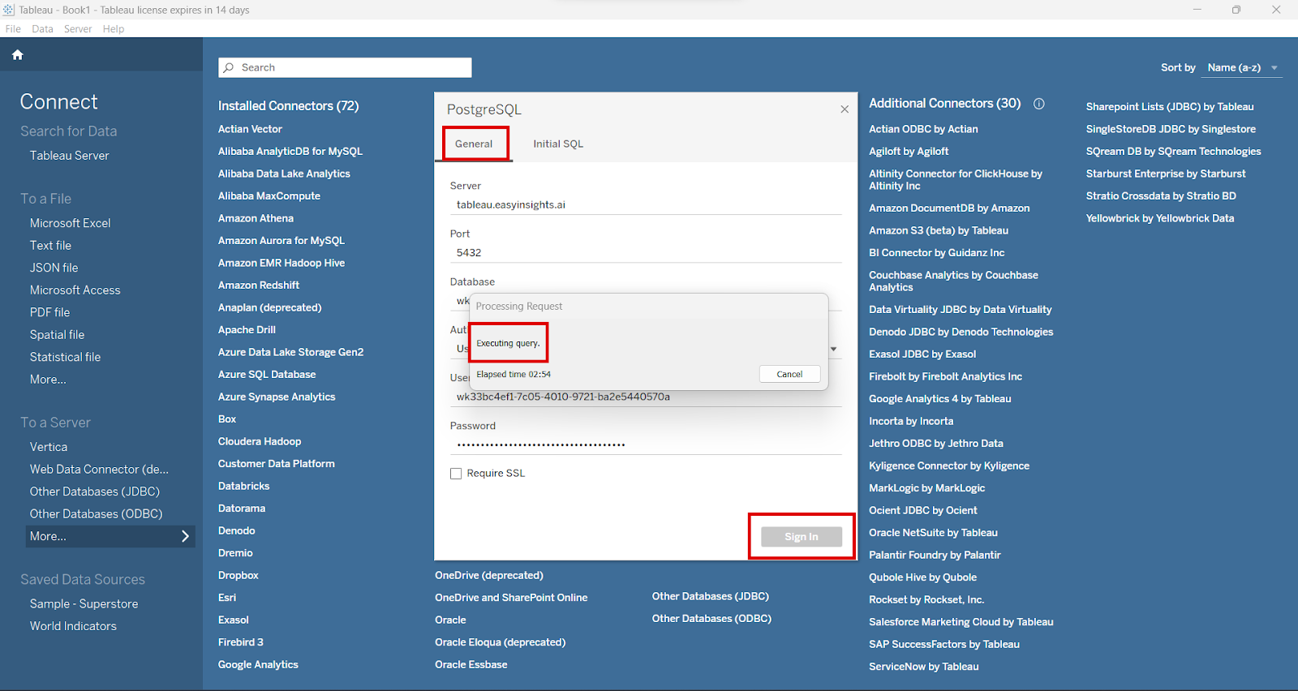The height and width of the screenshot is (691, 1298).
Task: Click the Password field
Action: [646, 444]
